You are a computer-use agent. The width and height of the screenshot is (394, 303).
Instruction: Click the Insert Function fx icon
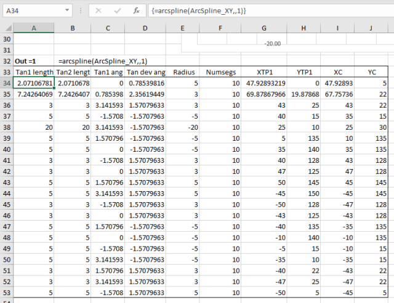[x=137, y=10]
